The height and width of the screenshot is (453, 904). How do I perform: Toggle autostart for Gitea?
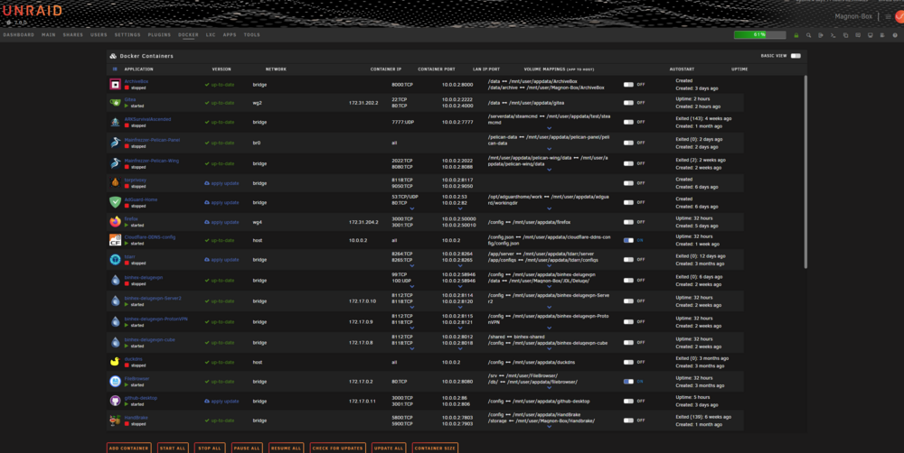coord(628,103)
